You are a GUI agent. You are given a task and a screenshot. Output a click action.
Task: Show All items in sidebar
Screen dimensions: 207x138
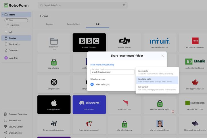(x=16, y=32)
